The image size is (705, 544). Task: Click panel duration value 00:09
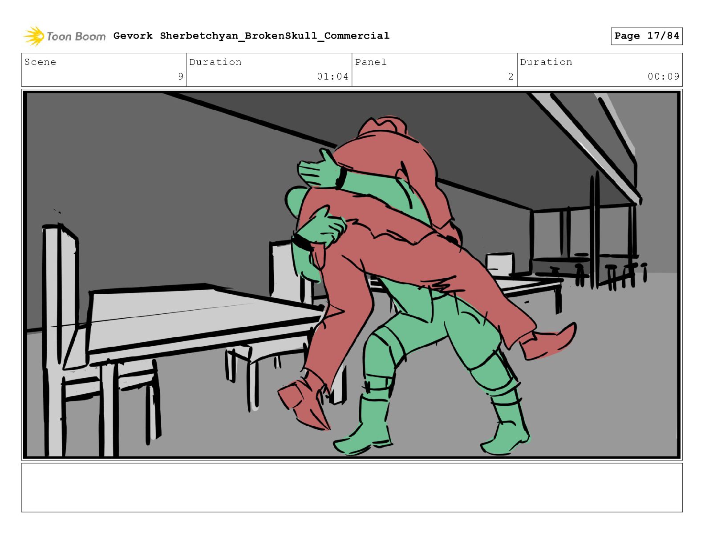point(664,76)
